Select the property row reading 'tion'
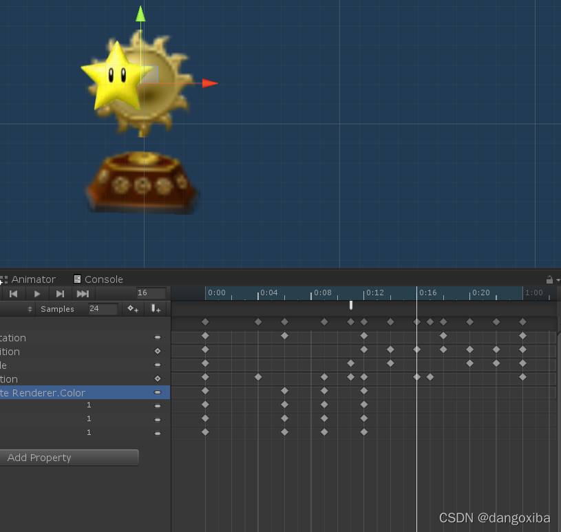Viewport: 561px width, 532px height. point(85,379)
